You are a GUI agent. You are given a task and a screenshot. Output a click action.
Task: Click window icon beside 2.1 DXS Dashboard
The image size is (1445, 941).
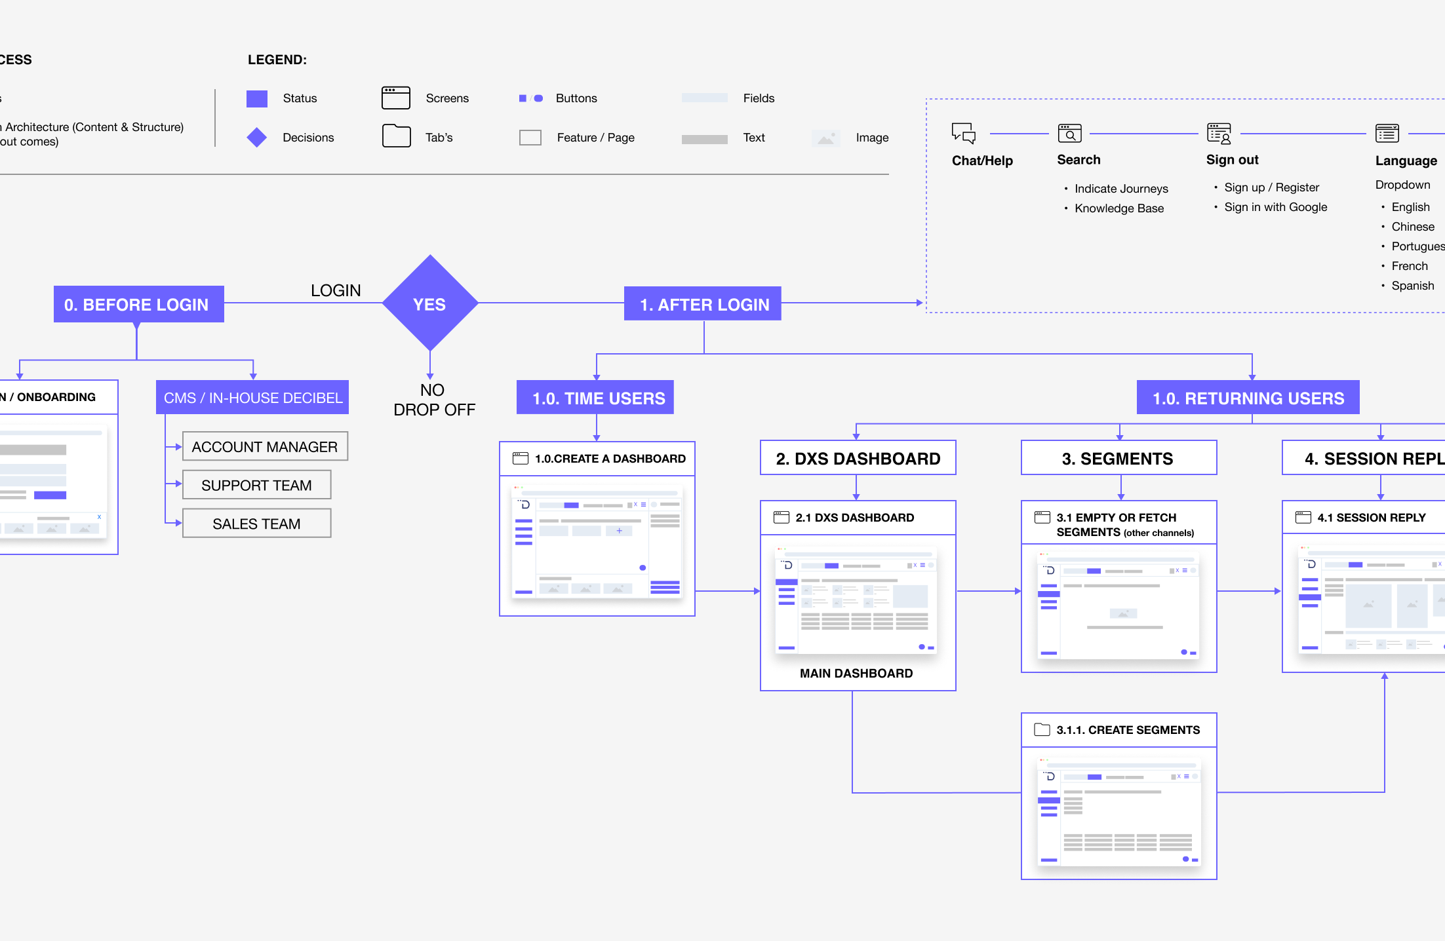[781, 517]
